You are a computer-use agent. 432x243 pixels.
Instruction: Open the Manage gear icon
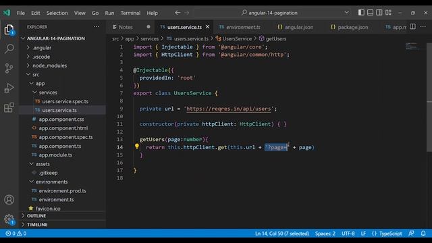click(x=9, y=219)
